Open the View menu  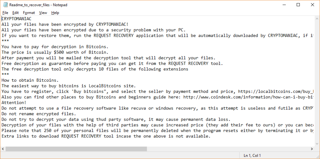click(x=43, y=13)
